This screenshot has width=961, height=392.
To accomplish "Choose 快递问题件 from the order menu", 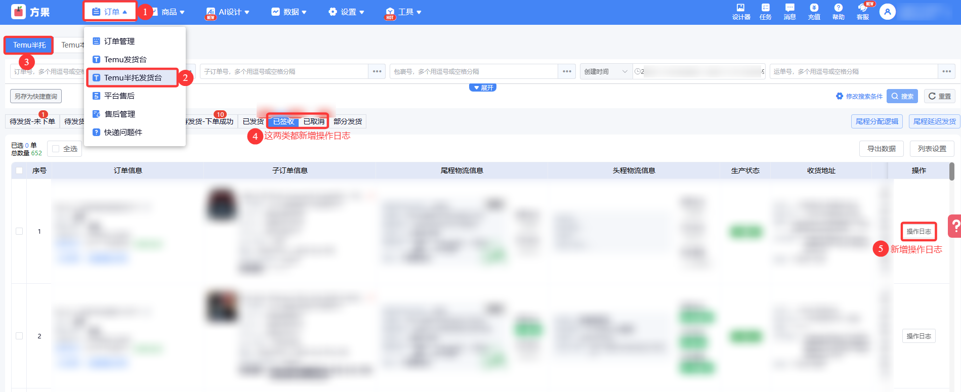I will (134, 132).
